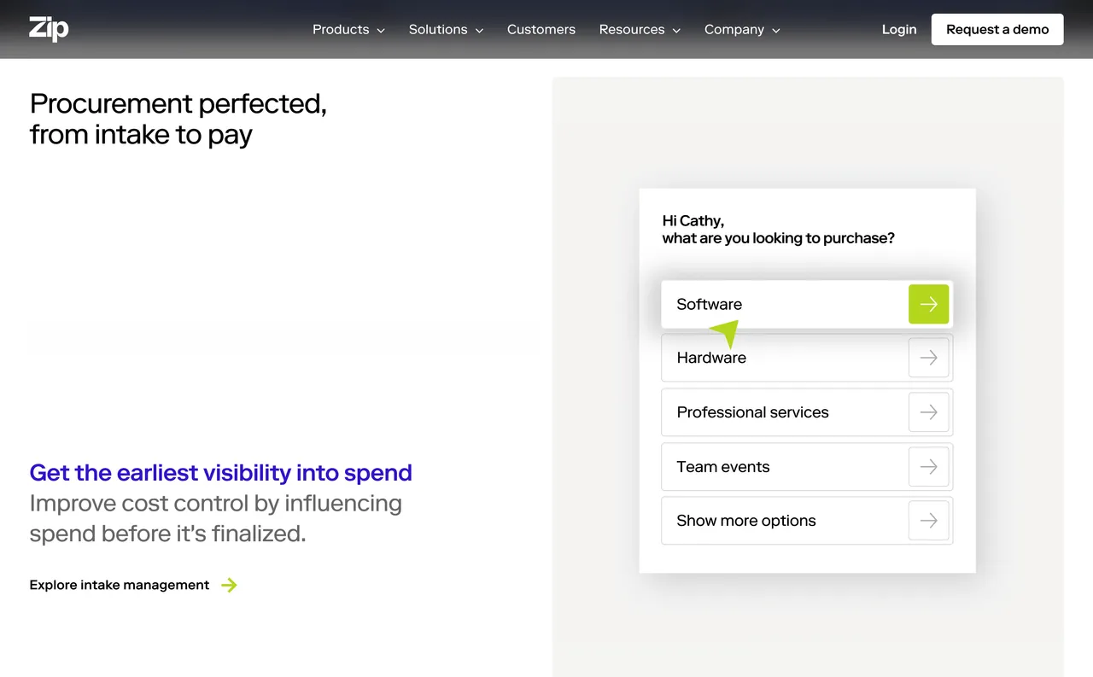The image size is (1093, 677).
Task: Click the Request a demo button
Action: point(997,29)
